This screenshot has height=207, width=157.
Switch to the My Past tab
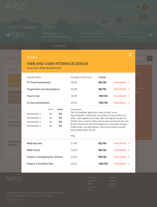pyautogui.click(x=98, y=46)
